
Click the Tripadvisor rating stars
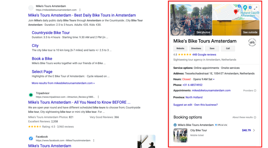[35, 127]
